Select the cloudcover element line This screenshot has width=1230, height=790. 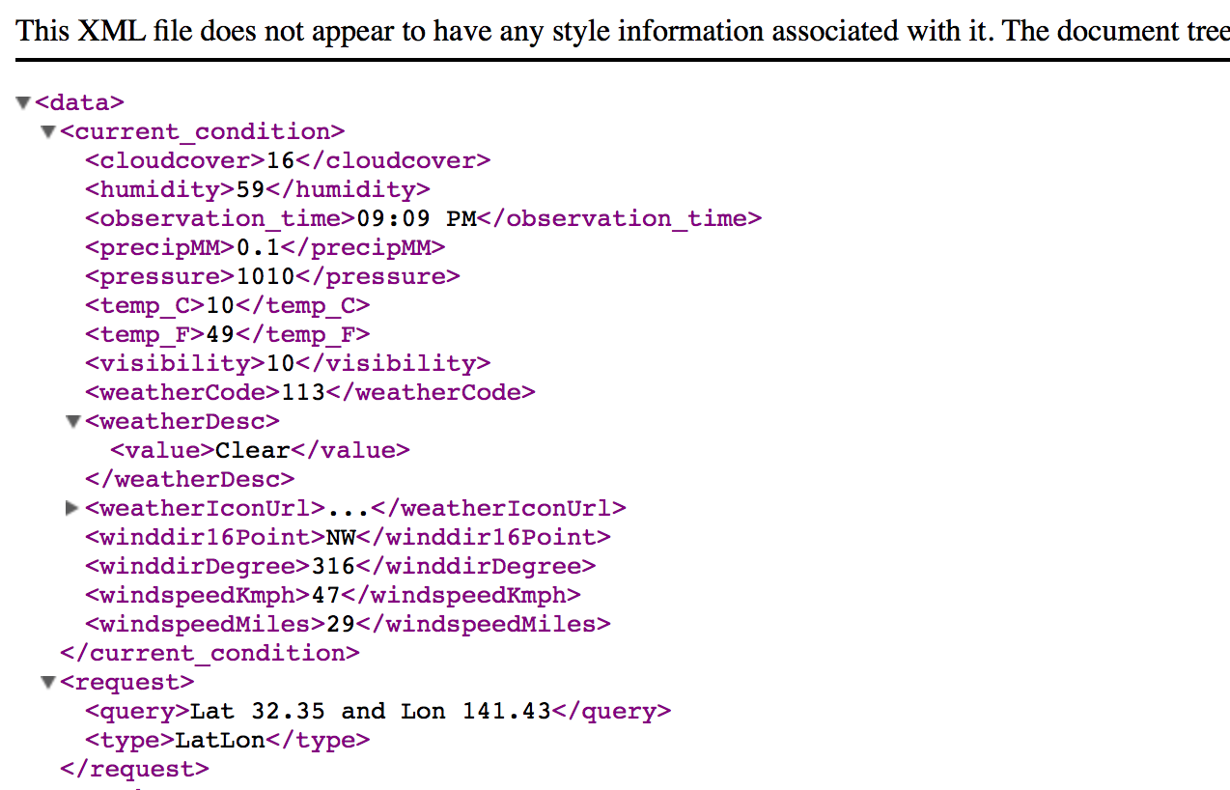(x=288, y=160)
